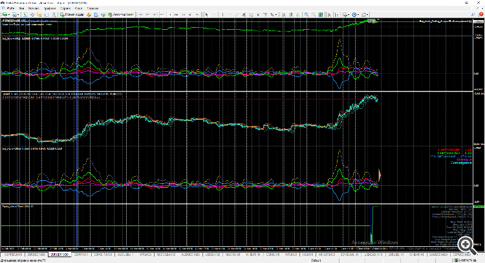Expand the Profiles dropdown arrow
Viewport: 485px width, 263px height.
(18, 14)
